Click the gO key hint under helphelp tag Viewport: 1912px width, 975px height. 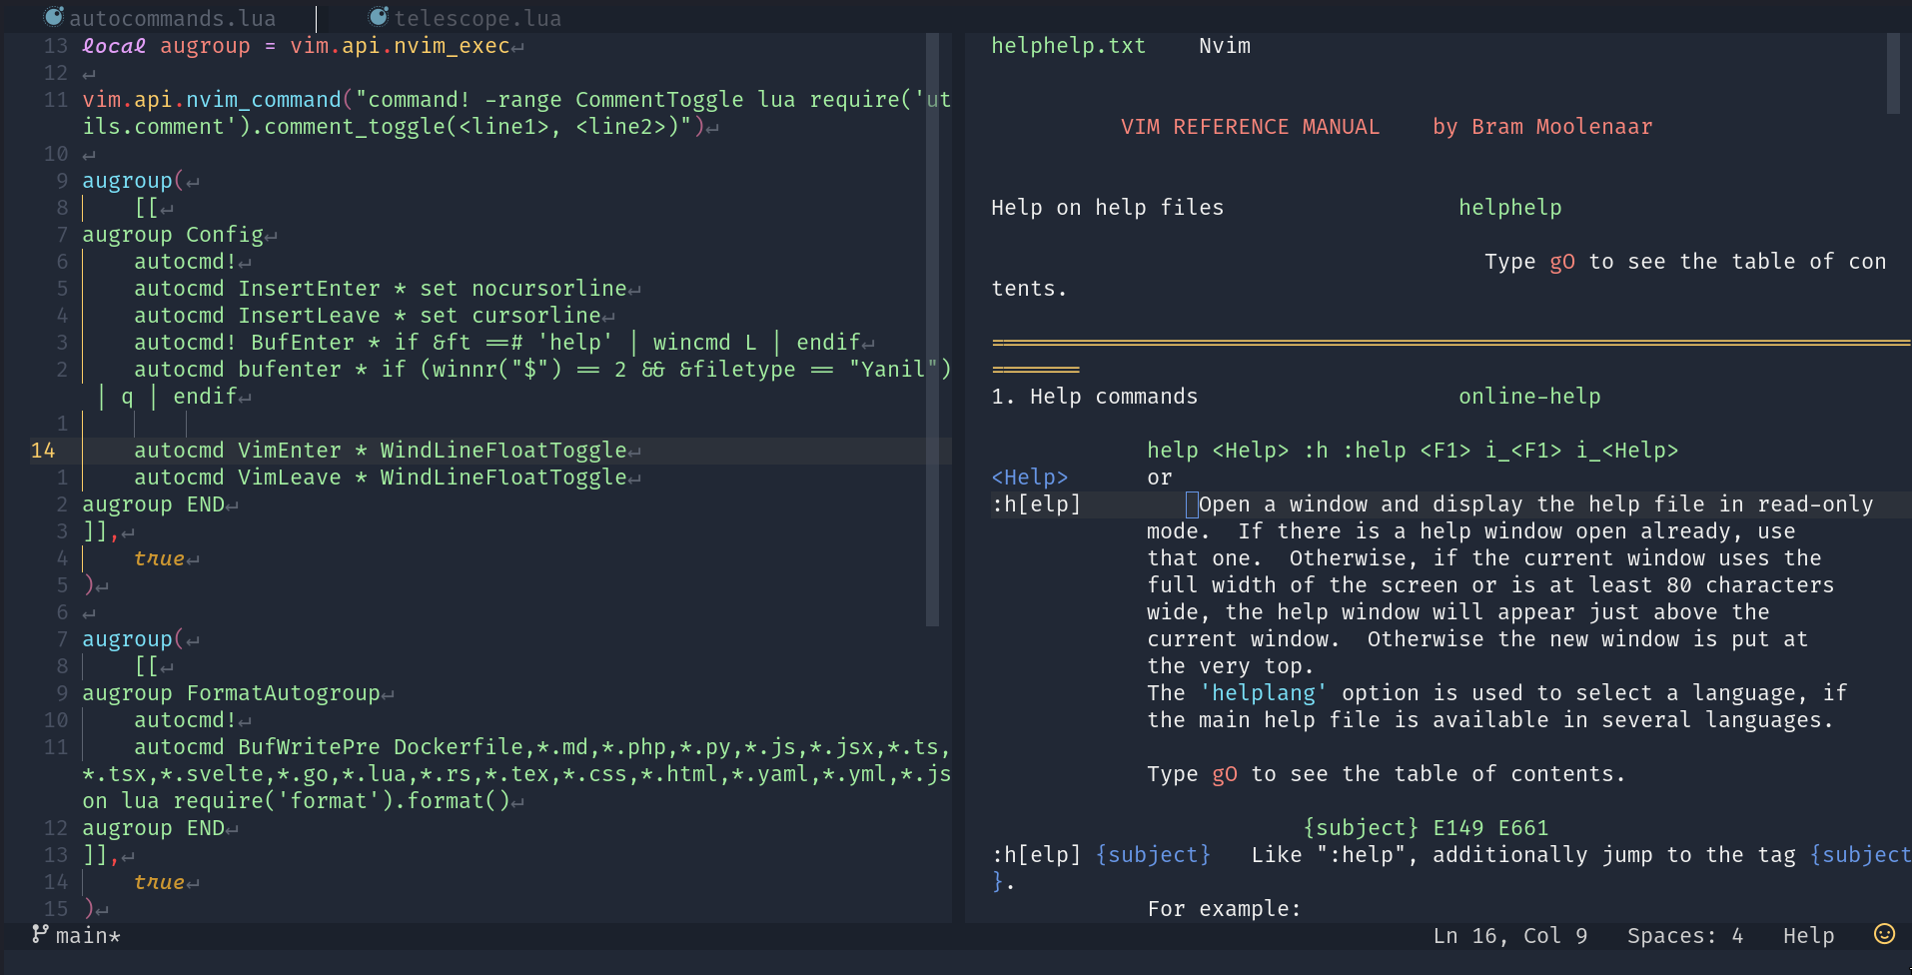(x=1562, y=262)
